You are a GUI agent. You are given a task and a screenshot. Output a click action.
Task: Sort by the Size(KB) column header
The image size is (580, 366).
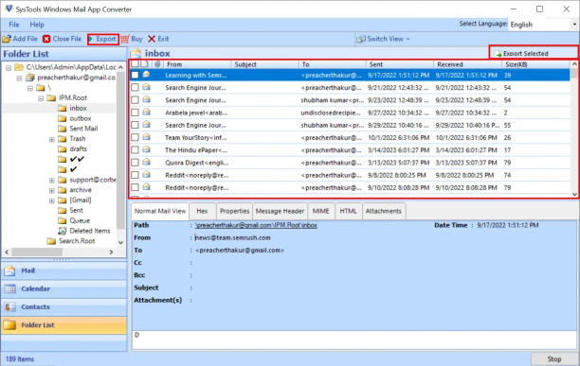coord(536,64)
